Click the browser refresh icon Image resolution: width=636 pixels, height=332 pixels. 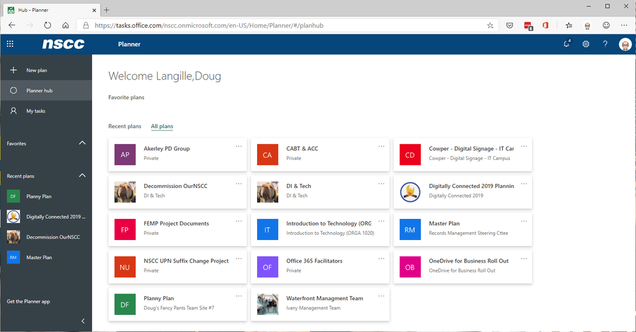(x=48, y=25)
